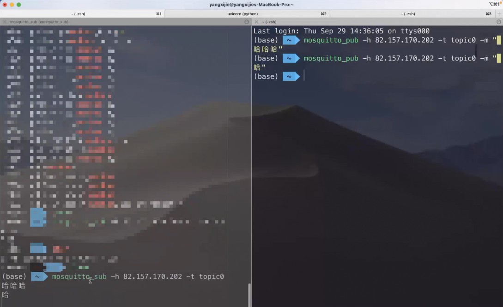Screen dimensions: 503x307
Task: Open the right pane options menu icon
Action: coord(498,22)
